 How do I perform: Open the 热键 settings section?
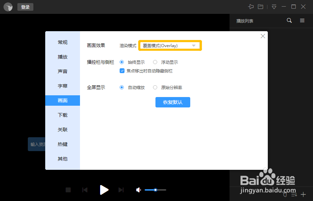pyautogui.click(x=63, y=144)
